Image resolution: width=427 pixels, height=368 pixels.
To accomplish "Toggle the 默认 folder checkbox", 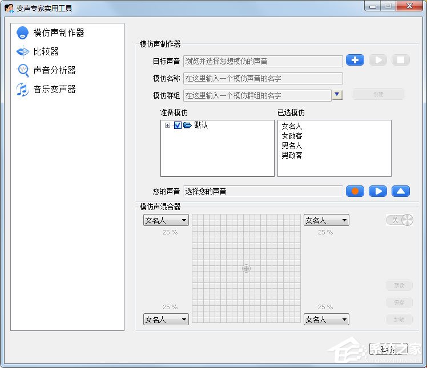I will (x=178, y=125).
